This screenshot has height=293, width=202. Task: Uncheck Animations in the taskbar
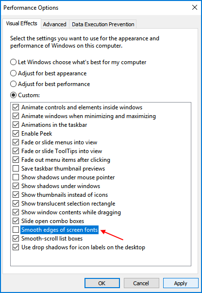coord(16,125)
